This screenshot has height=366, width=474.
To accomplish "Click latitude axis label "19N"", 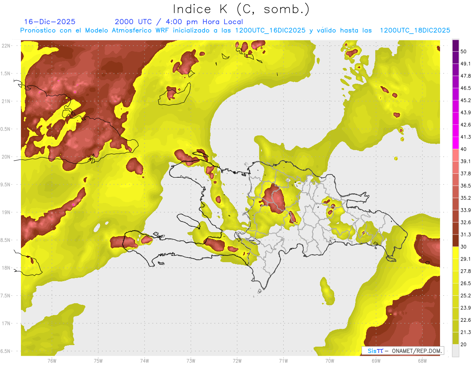I will pyautogui.click(x=6, y=212).
